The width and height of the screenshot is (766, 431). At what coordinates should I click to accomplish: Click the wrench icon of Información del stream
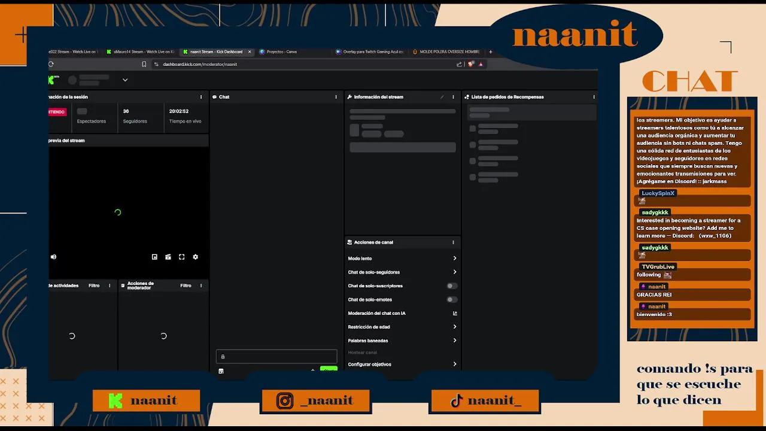(x=349, y=97)
